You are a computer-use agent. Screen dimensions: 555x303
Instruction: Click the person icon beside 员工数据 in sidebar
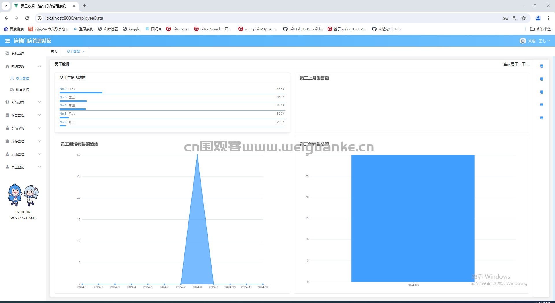point(12,78)
